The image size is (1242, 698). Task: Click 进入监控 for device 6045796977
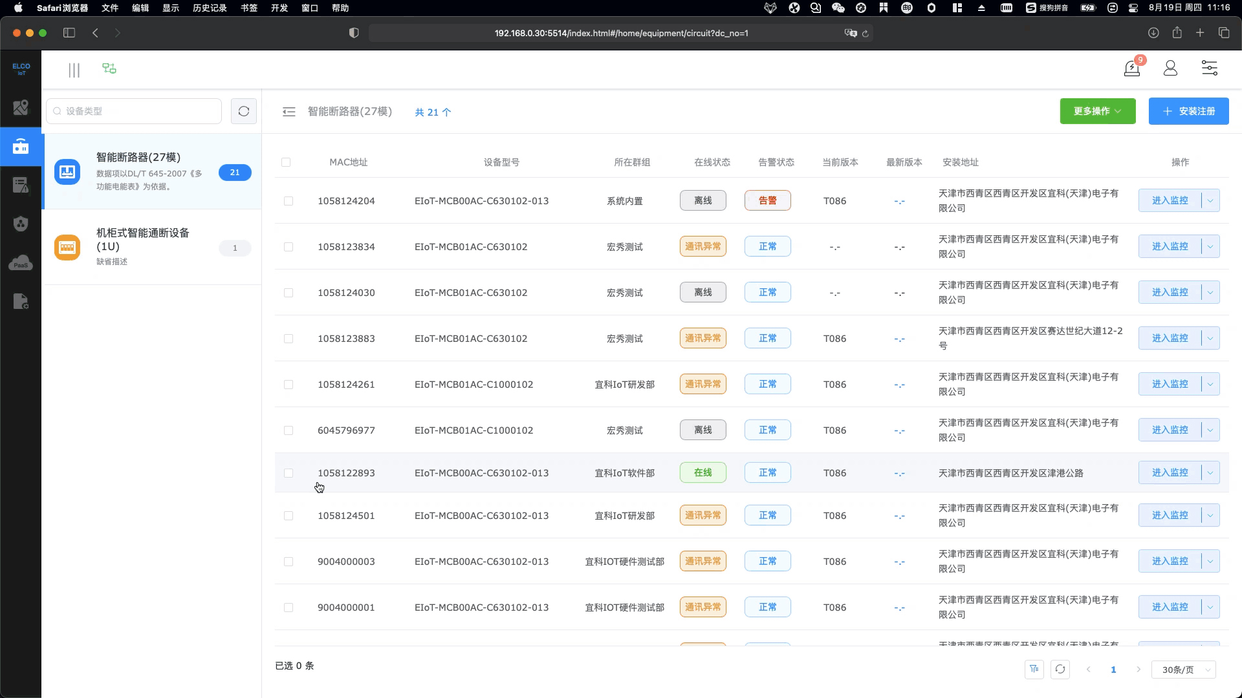(1170, 430)
